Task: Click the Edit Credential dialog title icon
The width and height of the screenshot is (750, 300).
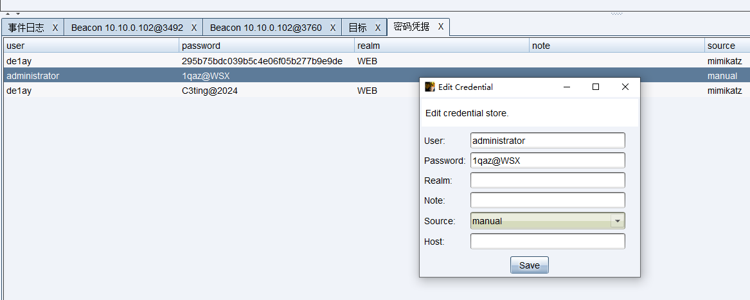Action: point(430,87)
